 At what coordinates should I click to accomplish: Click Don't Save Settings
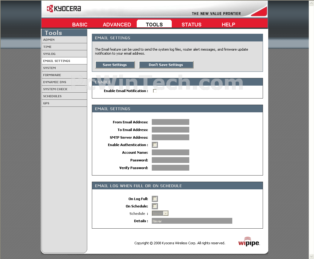coord(166,65)
